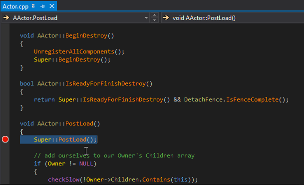
Task: Click the lock icon on Actor.cpp tab
Action: click(x=33, y=6)
